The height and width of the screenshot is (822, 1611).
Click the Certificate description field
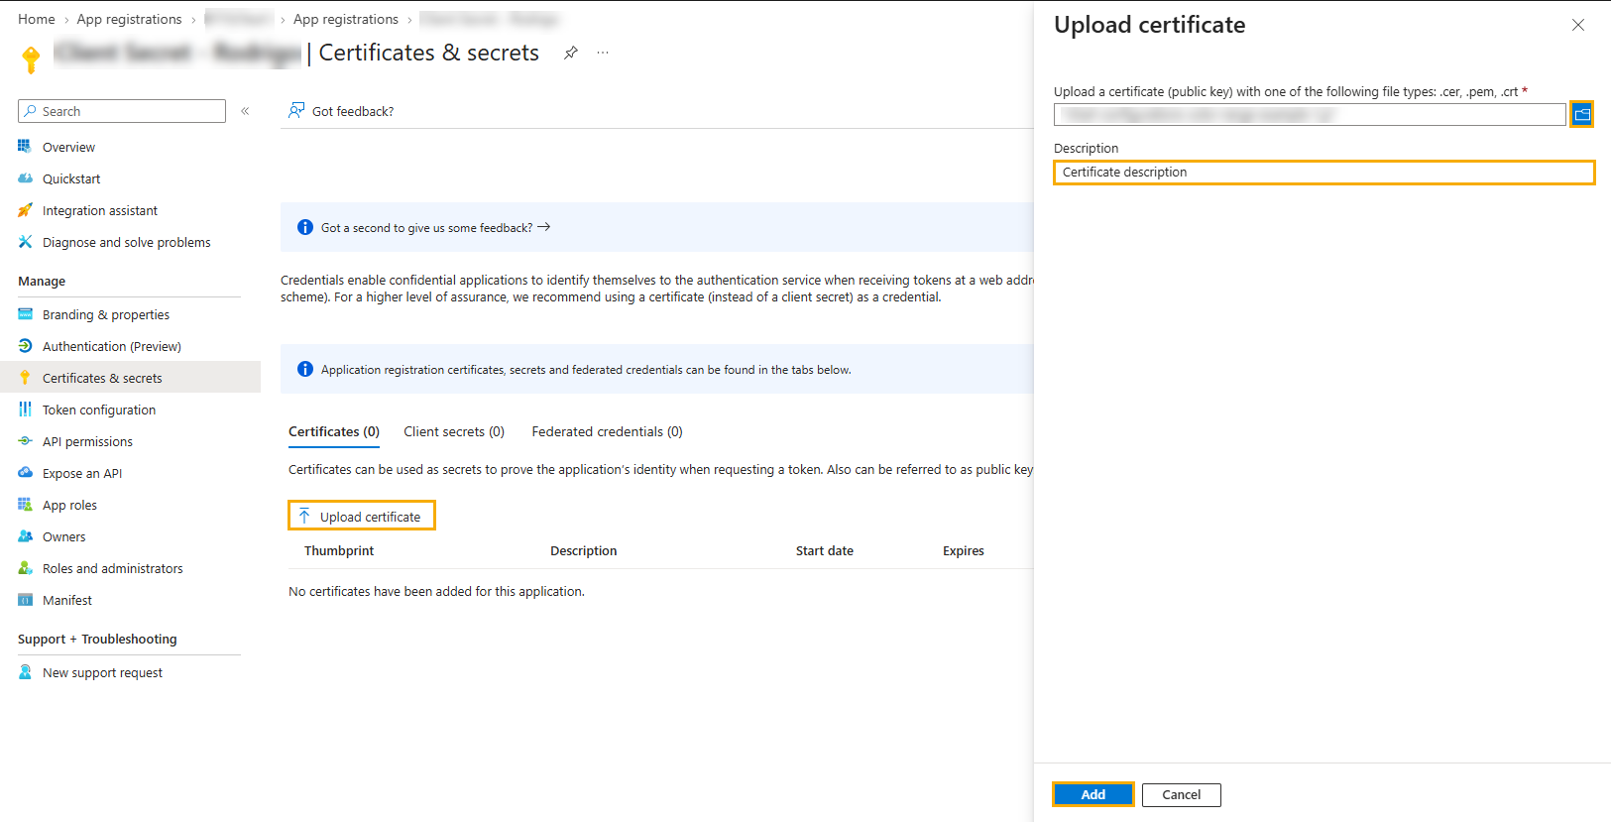coord(1323,173)
